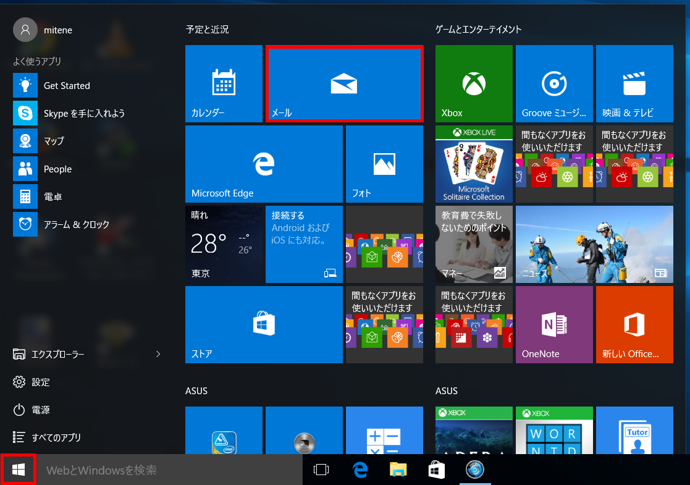Focus the WebとWindowsを検索 search box
The width and height of the screenshot is (690, 485).
tap(169, 470)
